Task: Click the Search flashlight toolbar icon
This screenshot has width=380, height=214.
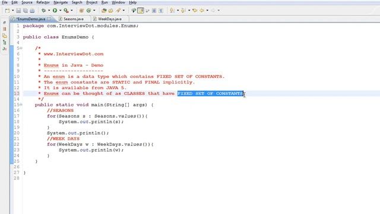Action: click(118, 11)
